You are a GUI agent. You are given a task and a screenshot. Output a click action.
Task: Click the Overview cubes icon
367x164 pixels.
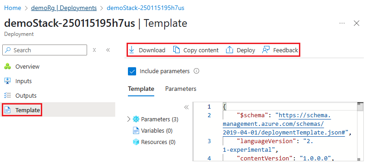8,66
